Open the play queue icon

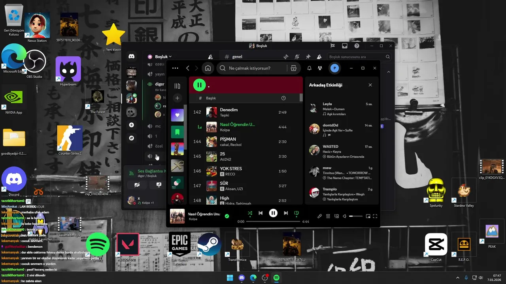coord(328,216)
